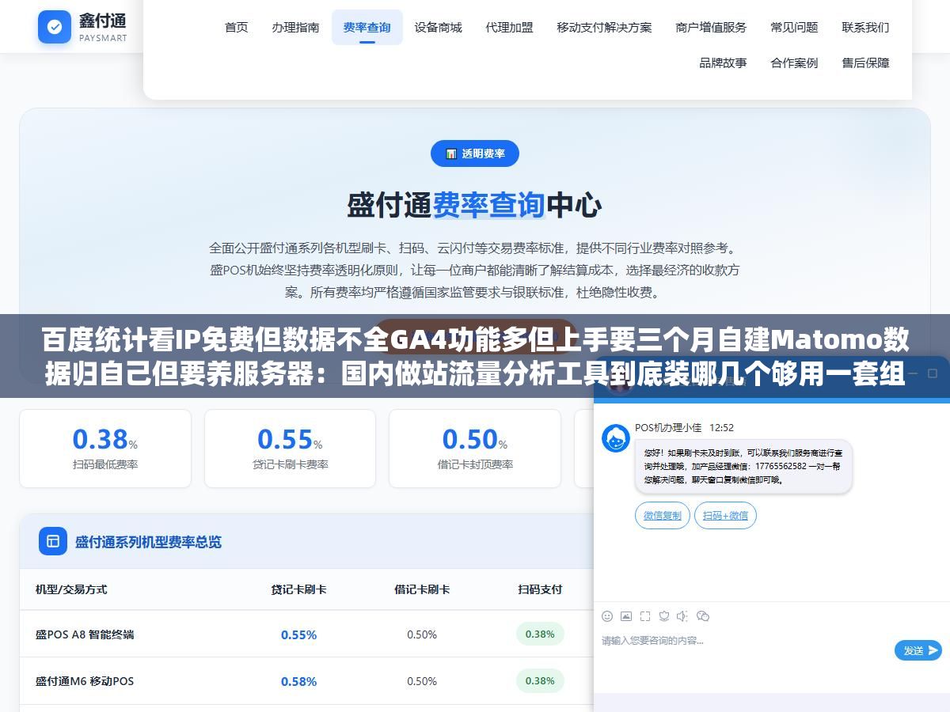
Task: Open 售后保障 navigation link
Action: tap(865, 62)
